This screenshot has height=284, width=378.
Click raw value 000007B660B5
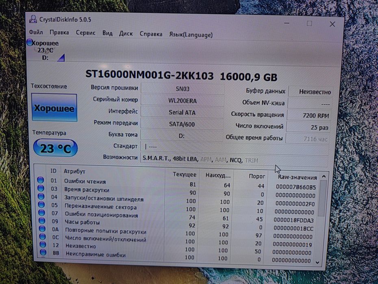point(296,187)
